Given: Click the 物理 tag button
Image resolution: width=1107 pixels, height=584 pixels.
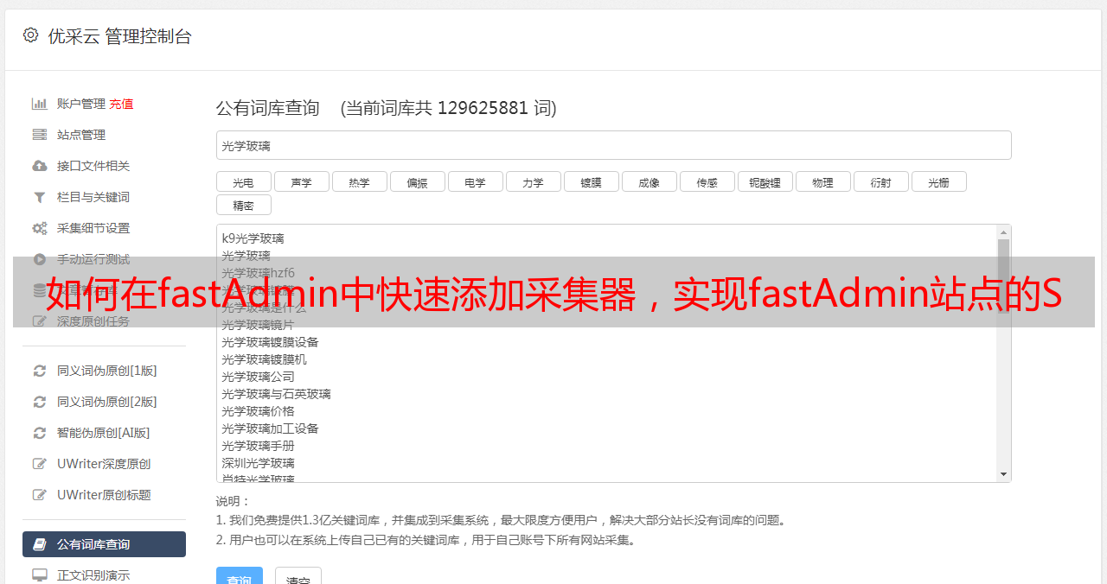Looking at the screenshot, I should click(822, 181).
